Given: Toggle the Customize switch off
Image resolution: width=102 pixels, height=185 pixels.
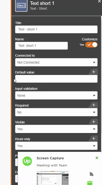Looking at the screenshot, I should point(92,45).
